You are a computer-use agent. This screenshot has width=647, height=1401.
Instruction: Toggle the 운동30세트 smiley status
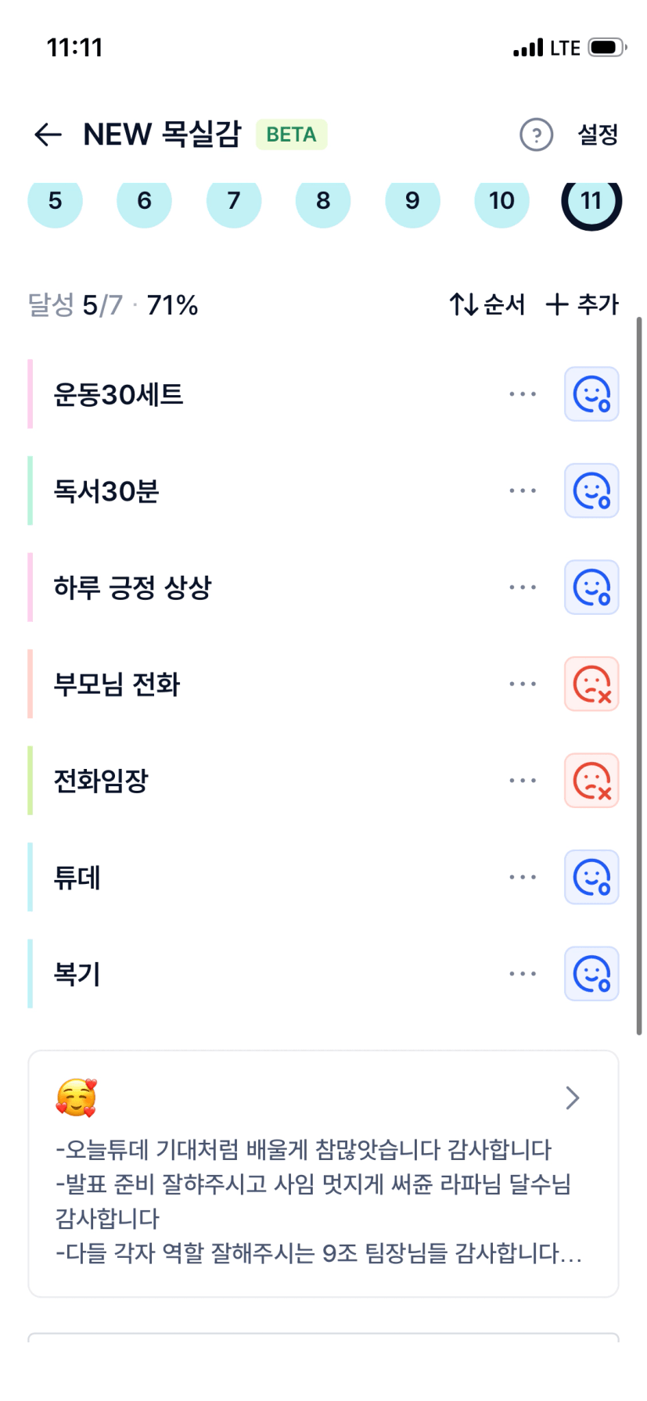pos(591,394)
